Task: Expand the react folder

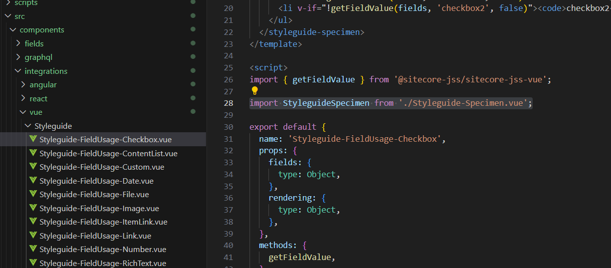Action: tap(23, 98)
